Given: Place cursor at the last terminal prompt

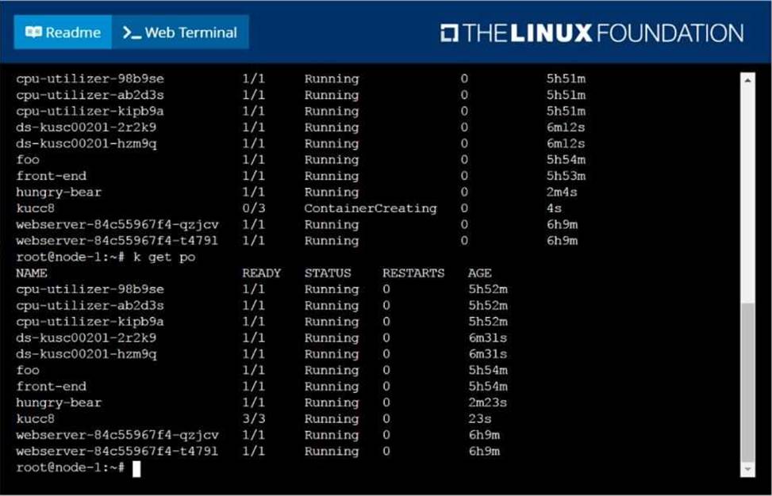Looking at the screenshot, I should [x=136, y=468].
